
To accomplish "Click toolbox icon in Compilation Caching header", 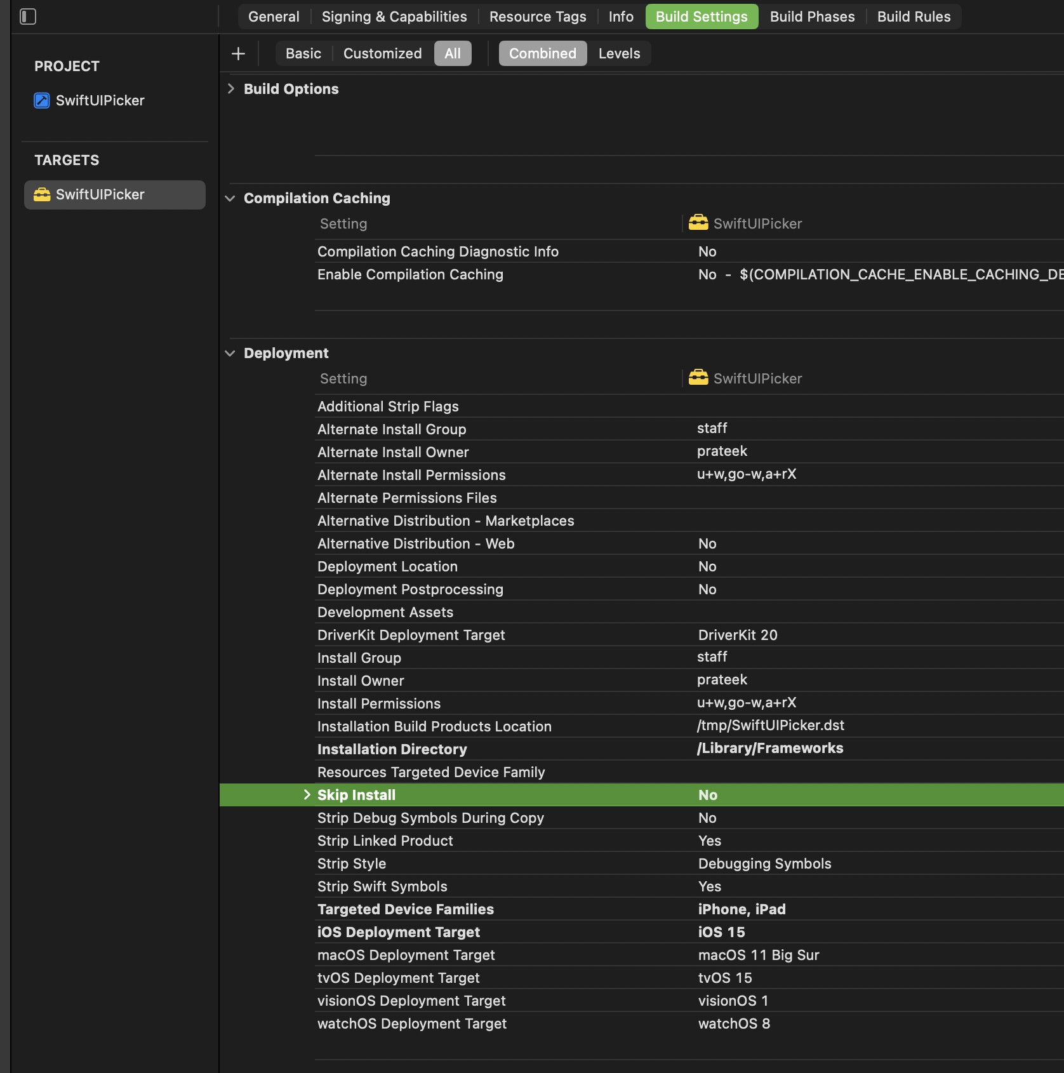I will pyautogui.click(x=698, y=223).
